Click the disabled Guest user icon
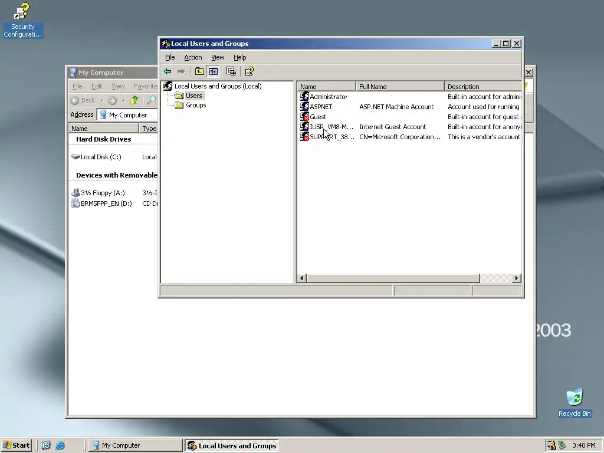Viewport: 604px width, 453px height. 304,116
